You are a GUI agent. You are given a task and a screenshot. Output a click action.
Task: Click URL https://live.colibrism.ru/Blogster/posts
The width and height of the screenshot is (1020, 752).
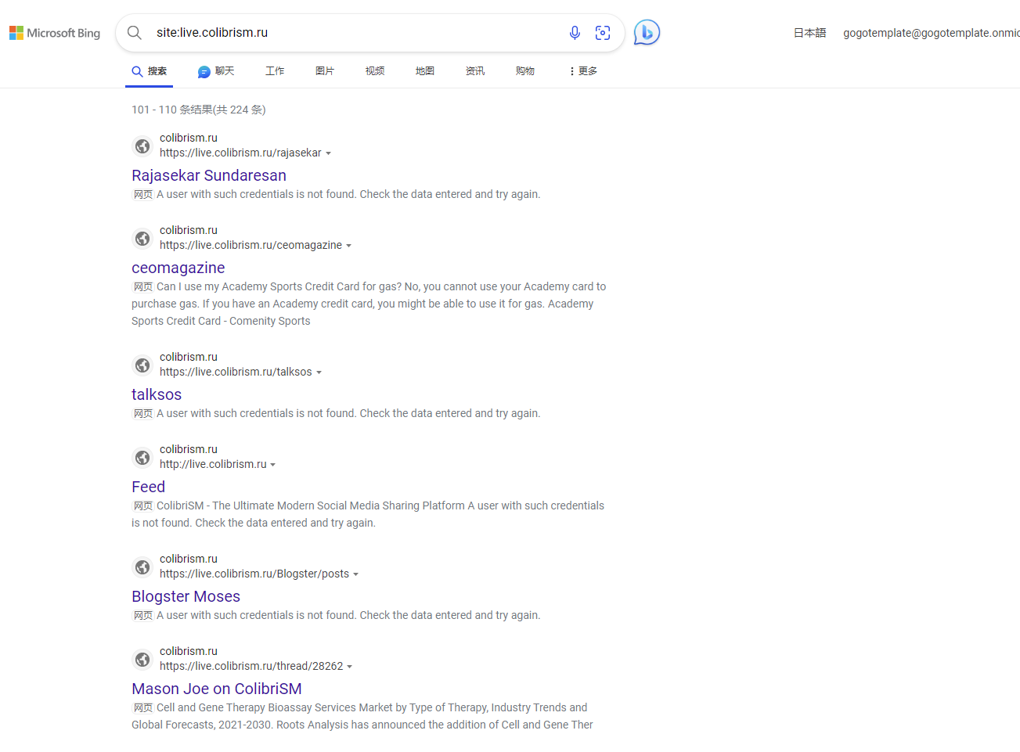tap(254, 574)
